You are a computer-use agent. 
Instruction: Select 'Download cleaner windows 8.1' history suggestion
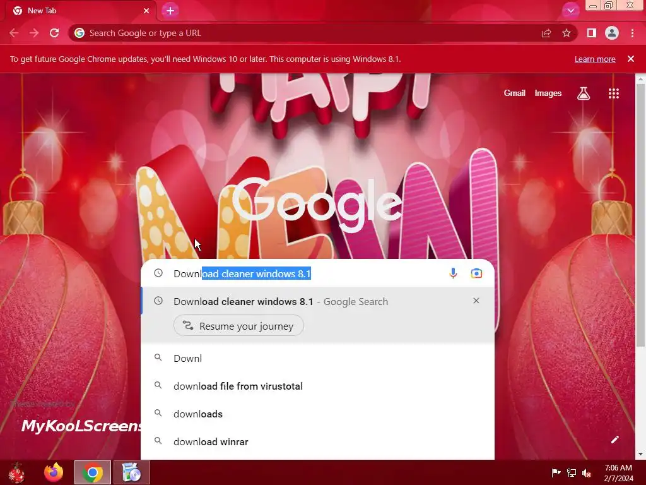[318, 301]
